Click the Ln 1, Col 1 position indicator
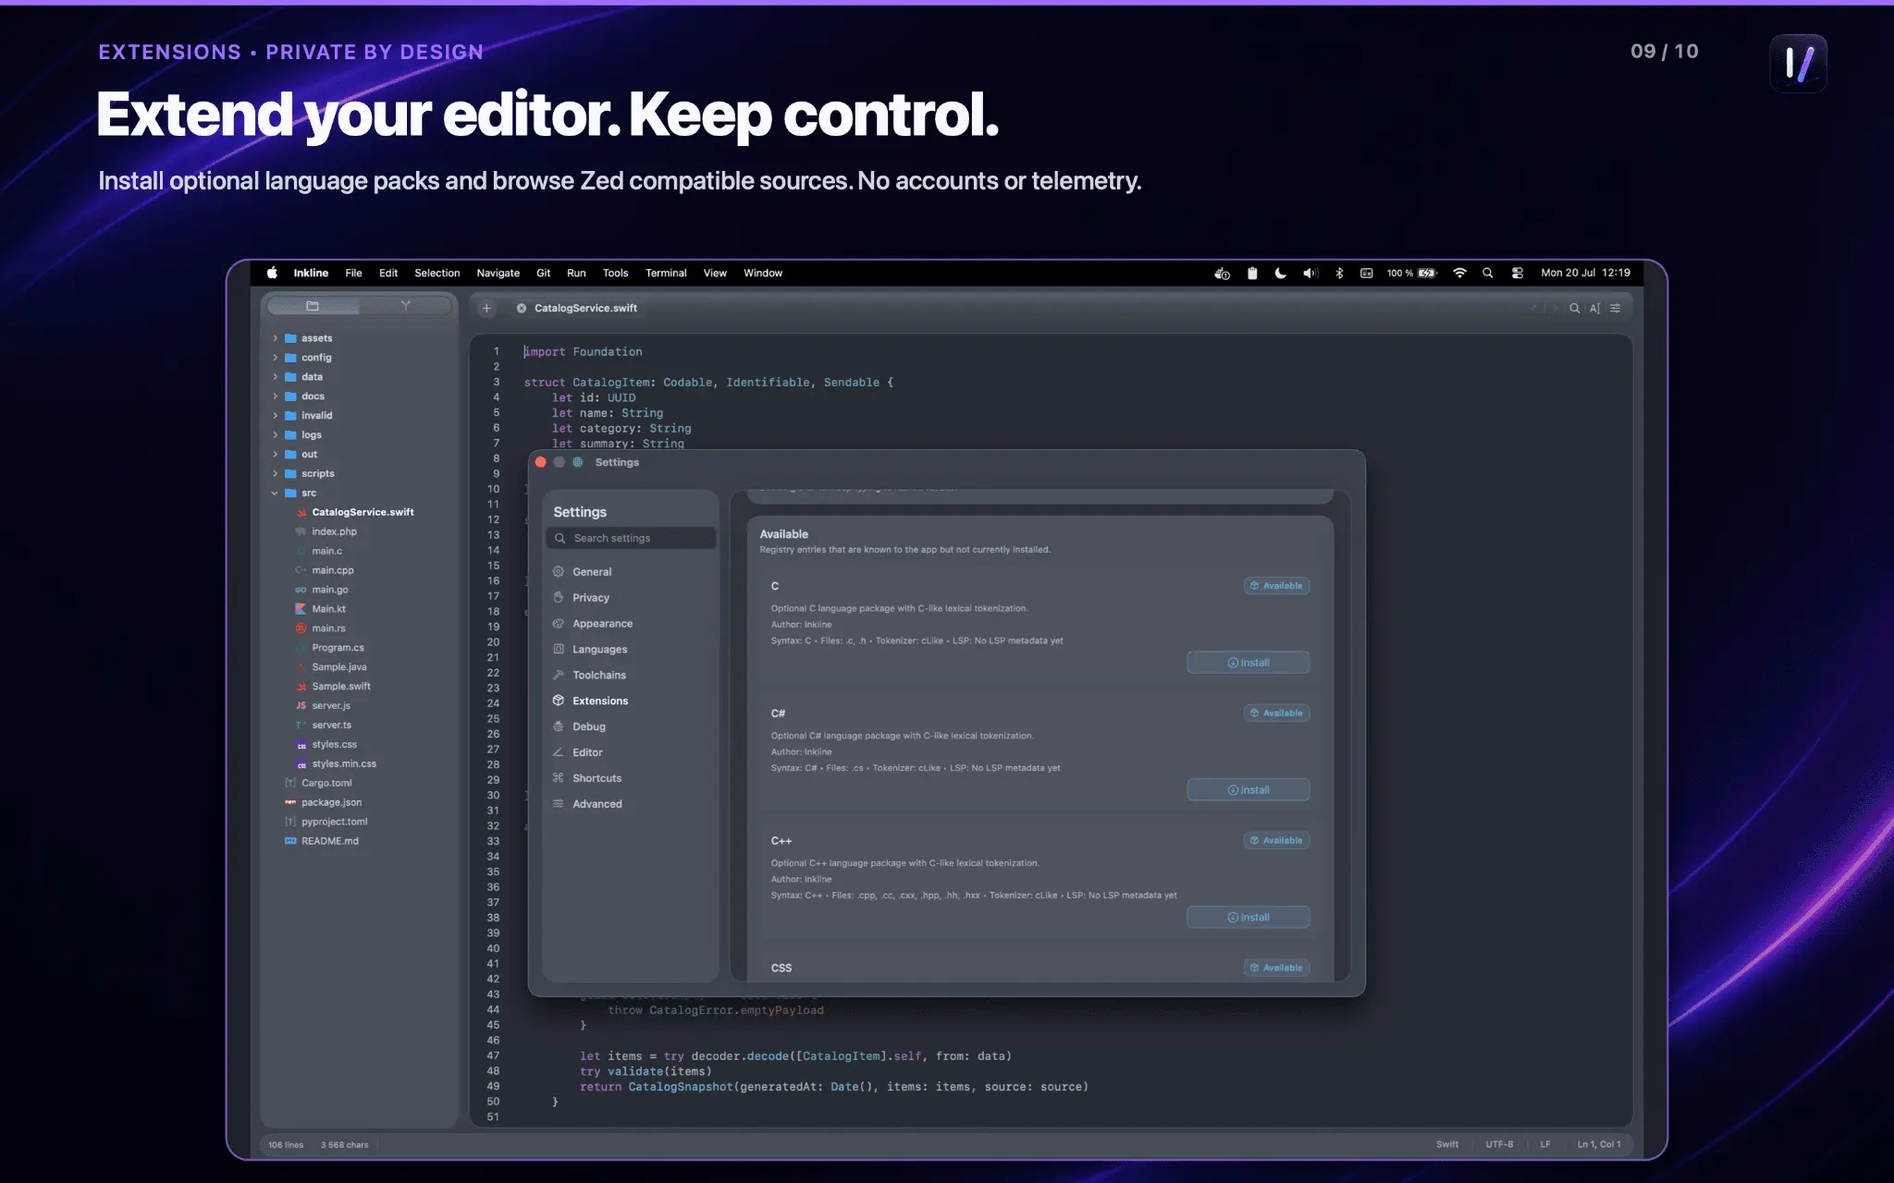Viewport: 1894px width, 1183px height. (x=1599, y=1144)
